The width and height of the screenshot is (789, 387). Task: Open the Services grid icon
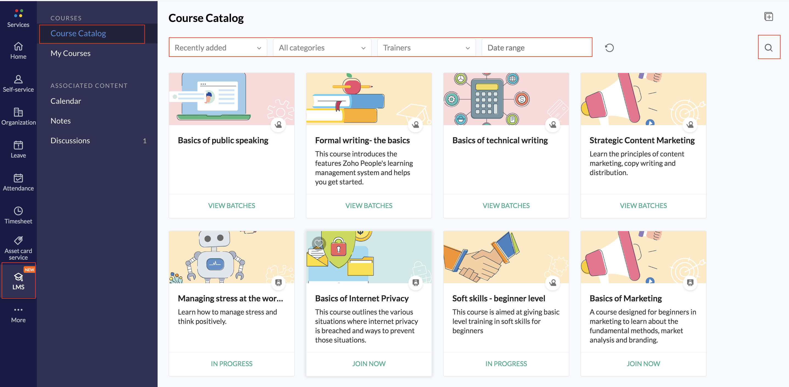click(x=18, y=13)
